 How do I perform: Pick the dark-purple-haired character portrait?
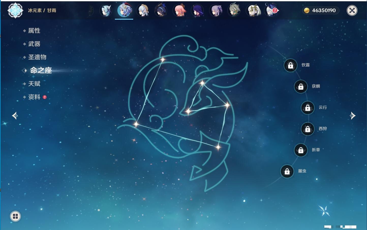point(198,10)
